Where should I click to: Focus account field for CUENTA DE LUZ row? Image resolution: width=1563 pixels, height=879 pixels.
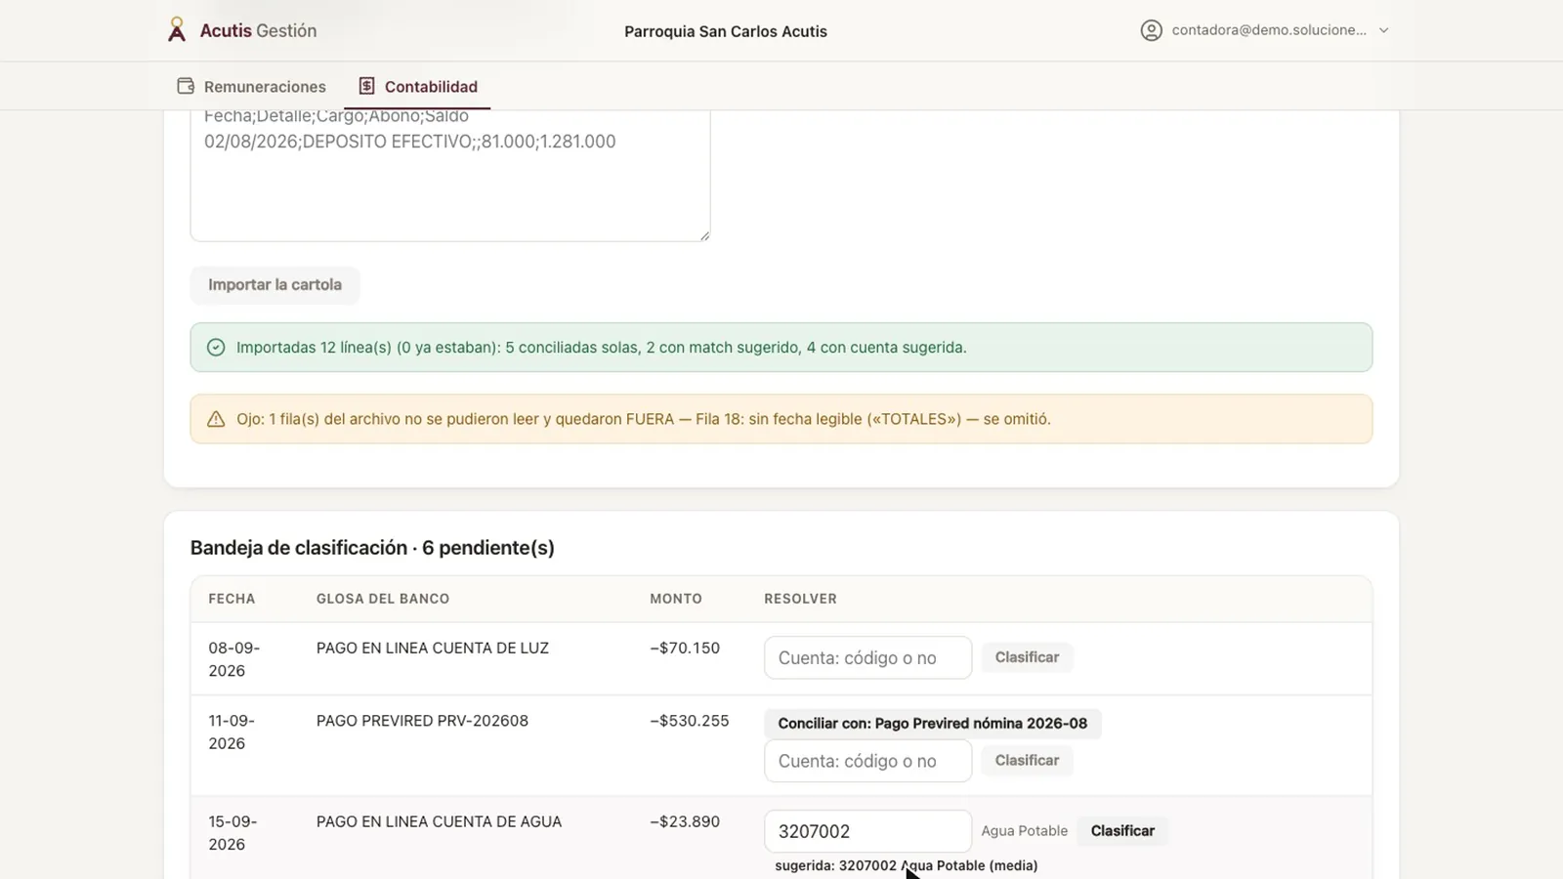[x=867, y=658]
